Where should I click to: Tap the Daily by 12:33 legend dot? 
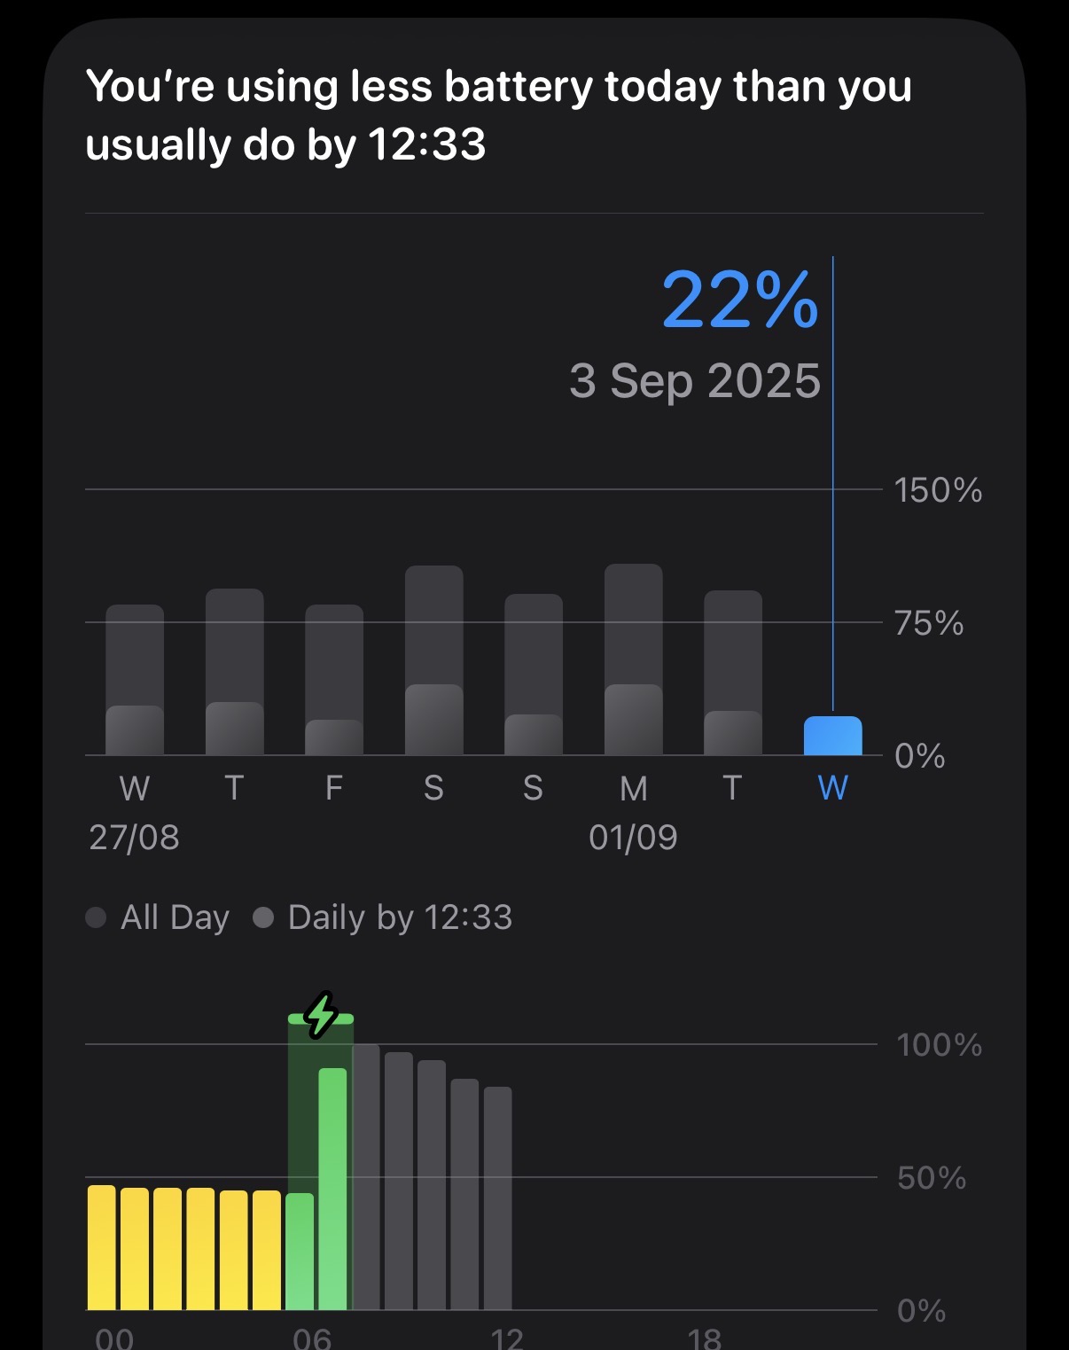pos(263,917)
